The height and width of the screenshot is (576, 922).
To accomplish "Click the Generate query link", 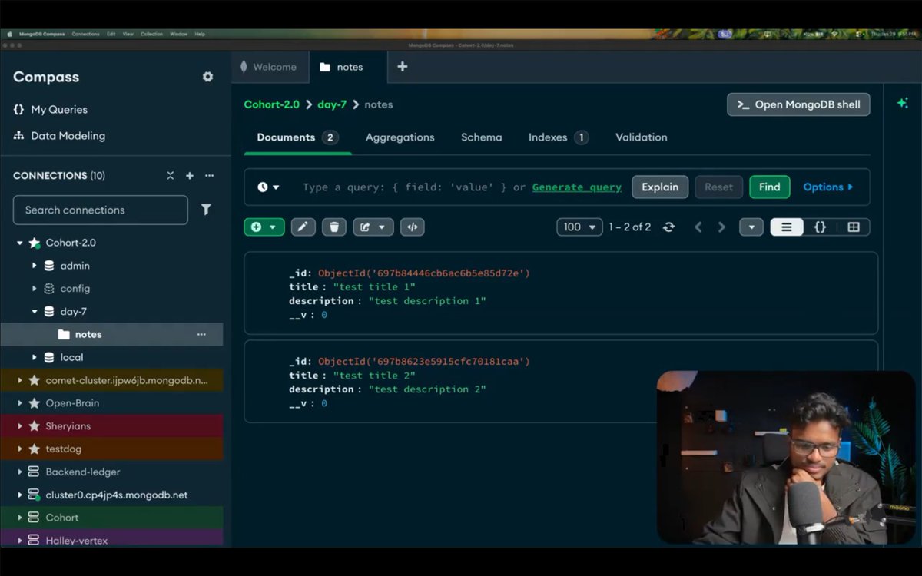I will pos(577,187).
